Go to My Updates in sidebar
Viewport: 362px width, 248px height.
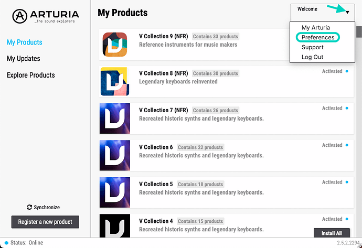click(24, 59)
